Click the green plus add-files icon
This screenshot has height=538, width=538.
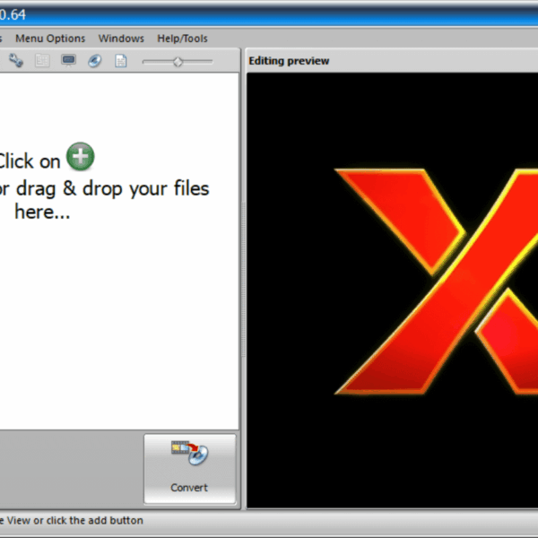tap(81, 159)
